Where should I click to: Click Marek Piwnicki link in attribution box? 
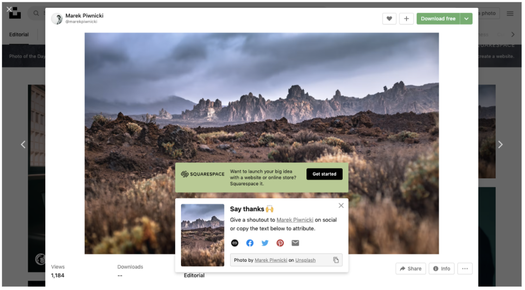coord(270,260)
